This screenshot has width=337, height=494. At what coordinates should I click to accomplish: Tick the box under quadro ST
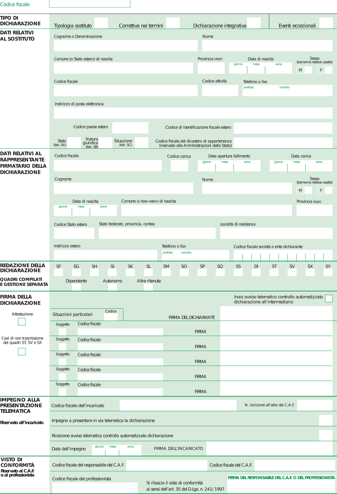coord(274,272)
